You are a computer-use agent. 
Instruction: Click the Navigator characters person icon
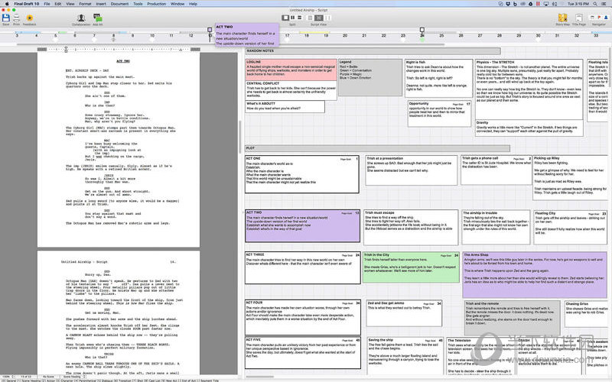pyautogui.click(x=605, y=18)
